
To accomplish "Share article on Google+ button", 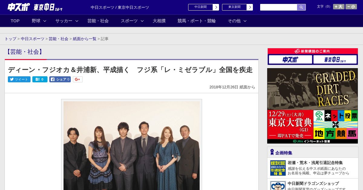I will 78,79.
